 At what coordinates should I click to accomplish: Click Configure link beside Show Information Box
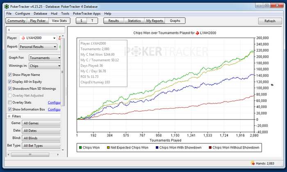pyautogui.click(x=54, y=109)
